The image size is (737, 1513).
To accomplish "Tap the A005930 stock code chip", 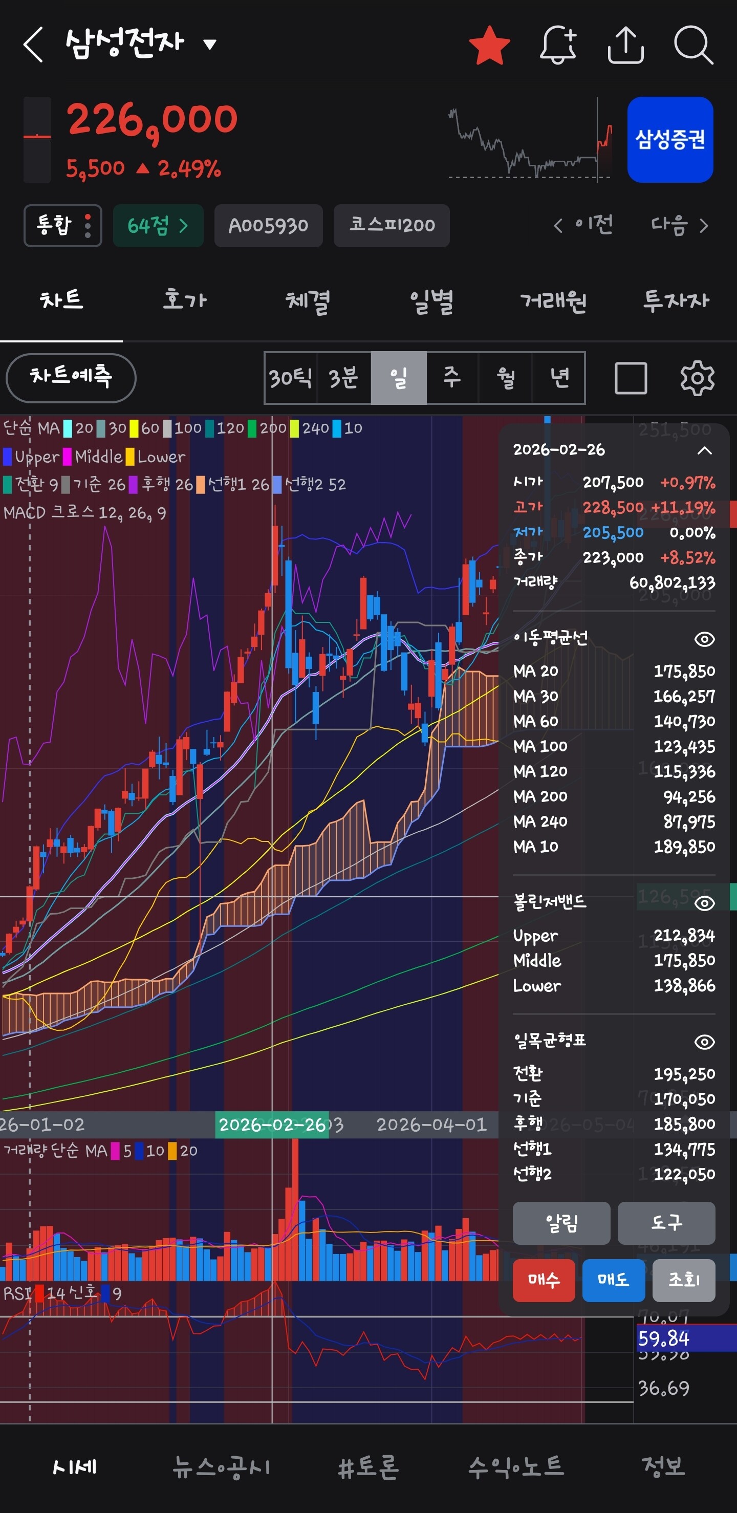I will coord(268,226).
